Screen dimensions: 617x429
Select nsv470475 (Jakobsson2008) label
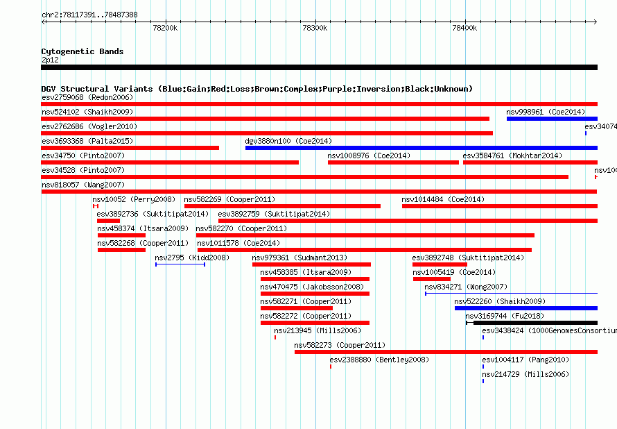[x=312, y=287]
